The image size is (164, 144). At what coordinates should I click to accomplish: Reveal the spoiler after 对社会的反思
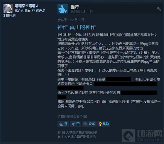point(139,93)
